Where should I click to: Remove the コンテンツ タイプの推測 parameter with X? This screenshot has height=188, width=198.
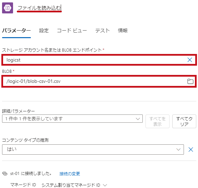(191, 150)
